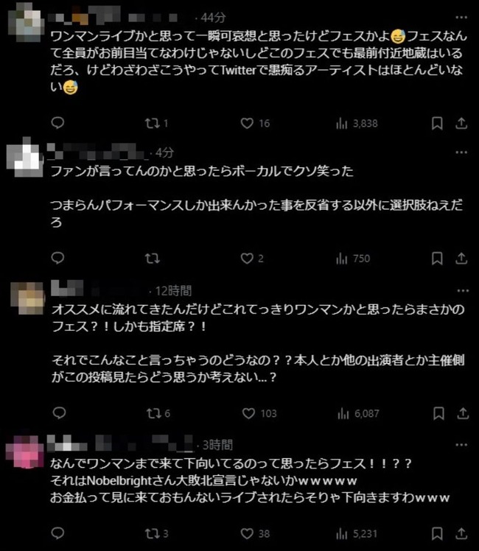Bookmark the 44分 tweet

click(437, 123)
